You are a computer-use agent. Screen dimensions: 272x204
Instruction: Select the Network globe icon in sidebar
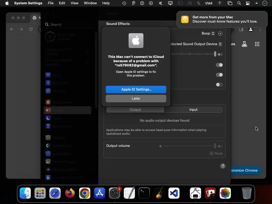(x=48, y=91)
